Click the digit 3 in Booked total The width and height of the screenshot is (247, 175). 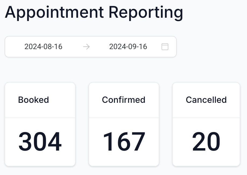tap(26, 142)
